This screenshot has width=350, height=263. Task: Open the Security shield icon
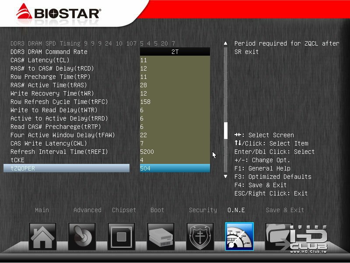pyautogui.click(x=200, y=236)
